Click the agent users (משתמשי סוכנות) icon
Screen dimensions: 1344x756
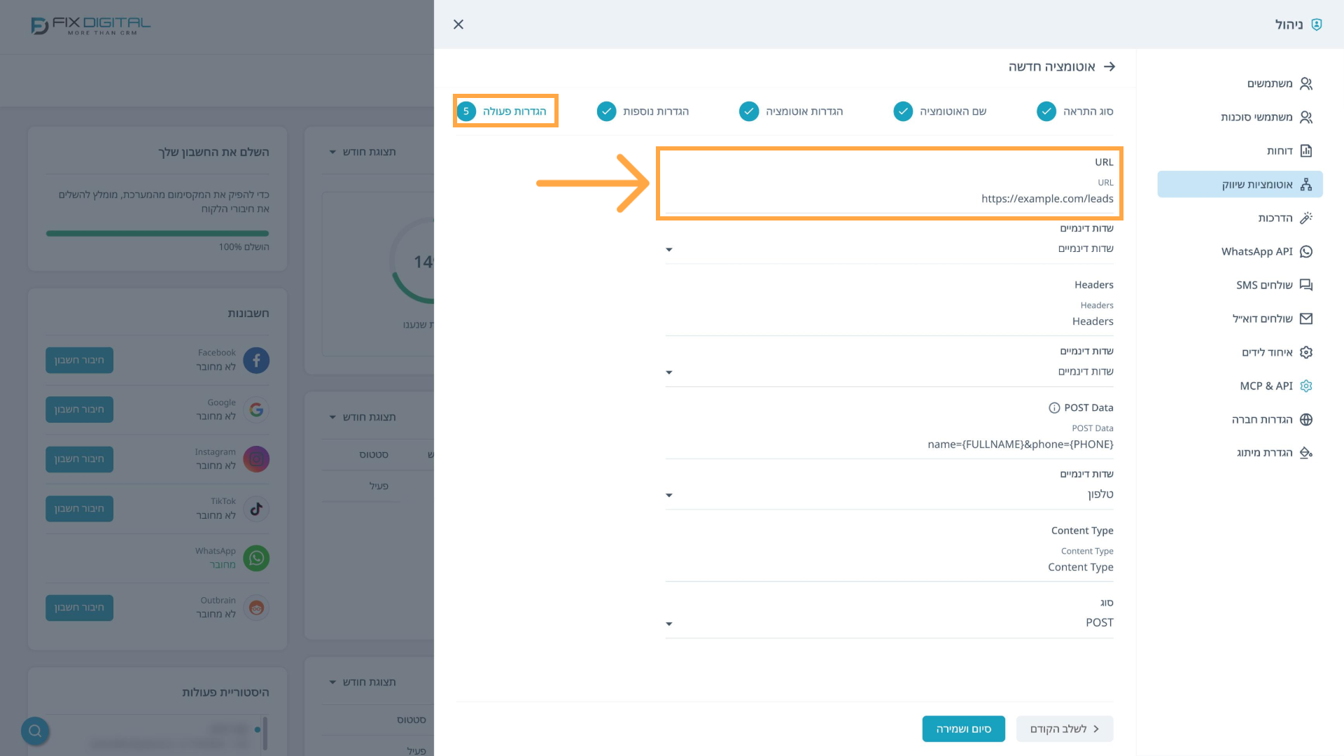pyautogui.click(x=1306, y=118)
